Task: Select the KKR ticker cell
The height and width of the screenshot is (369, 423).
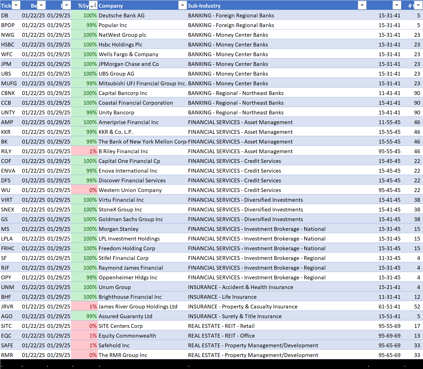Action: click(6, 132)
